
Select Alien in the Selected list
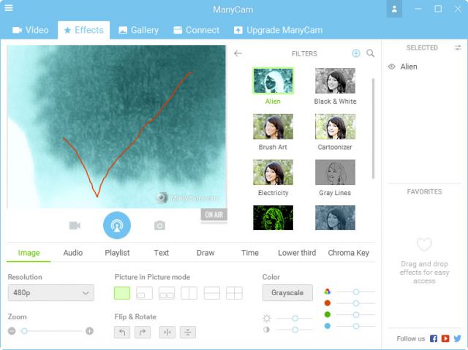point(409,66)
